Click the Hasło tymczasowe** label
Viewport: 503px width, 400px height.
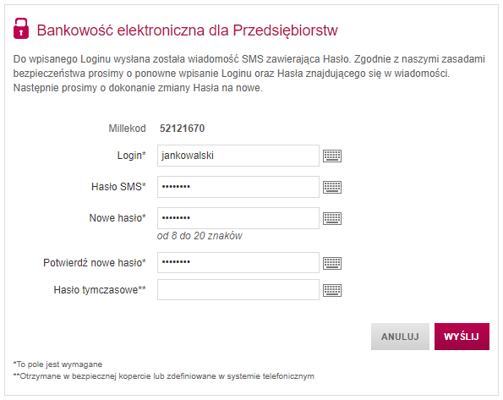(x=100, y=290)
